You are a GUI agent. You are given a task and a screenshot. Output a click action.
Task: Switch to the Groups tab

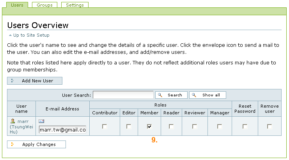(x=44, y=5)
